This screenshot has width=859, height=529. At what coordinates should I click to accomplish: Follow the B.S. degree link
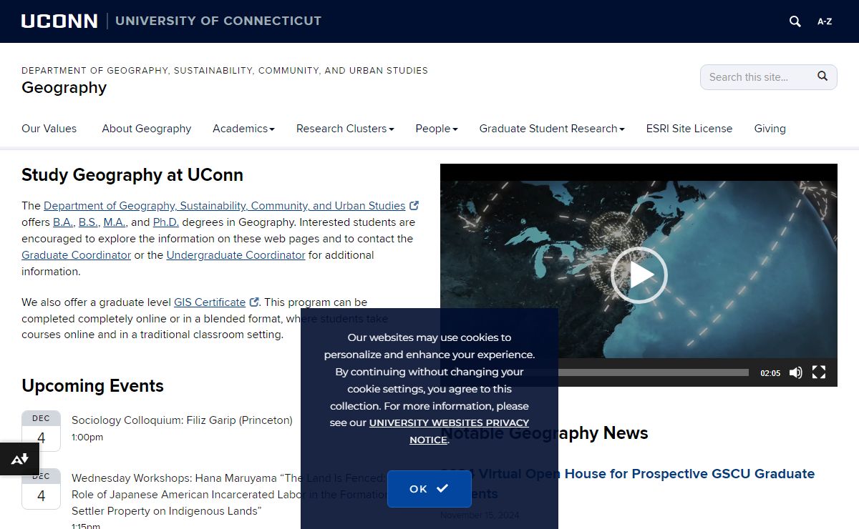point(88,222)
